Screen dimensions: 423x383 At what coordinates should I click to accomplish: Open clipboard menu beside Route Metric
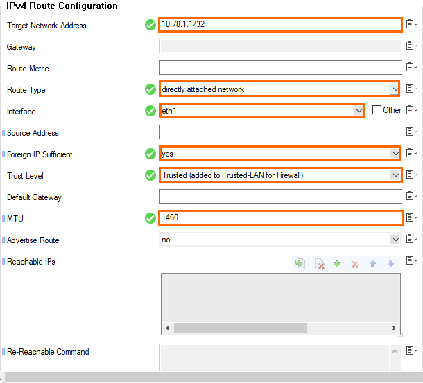(411, 67)
